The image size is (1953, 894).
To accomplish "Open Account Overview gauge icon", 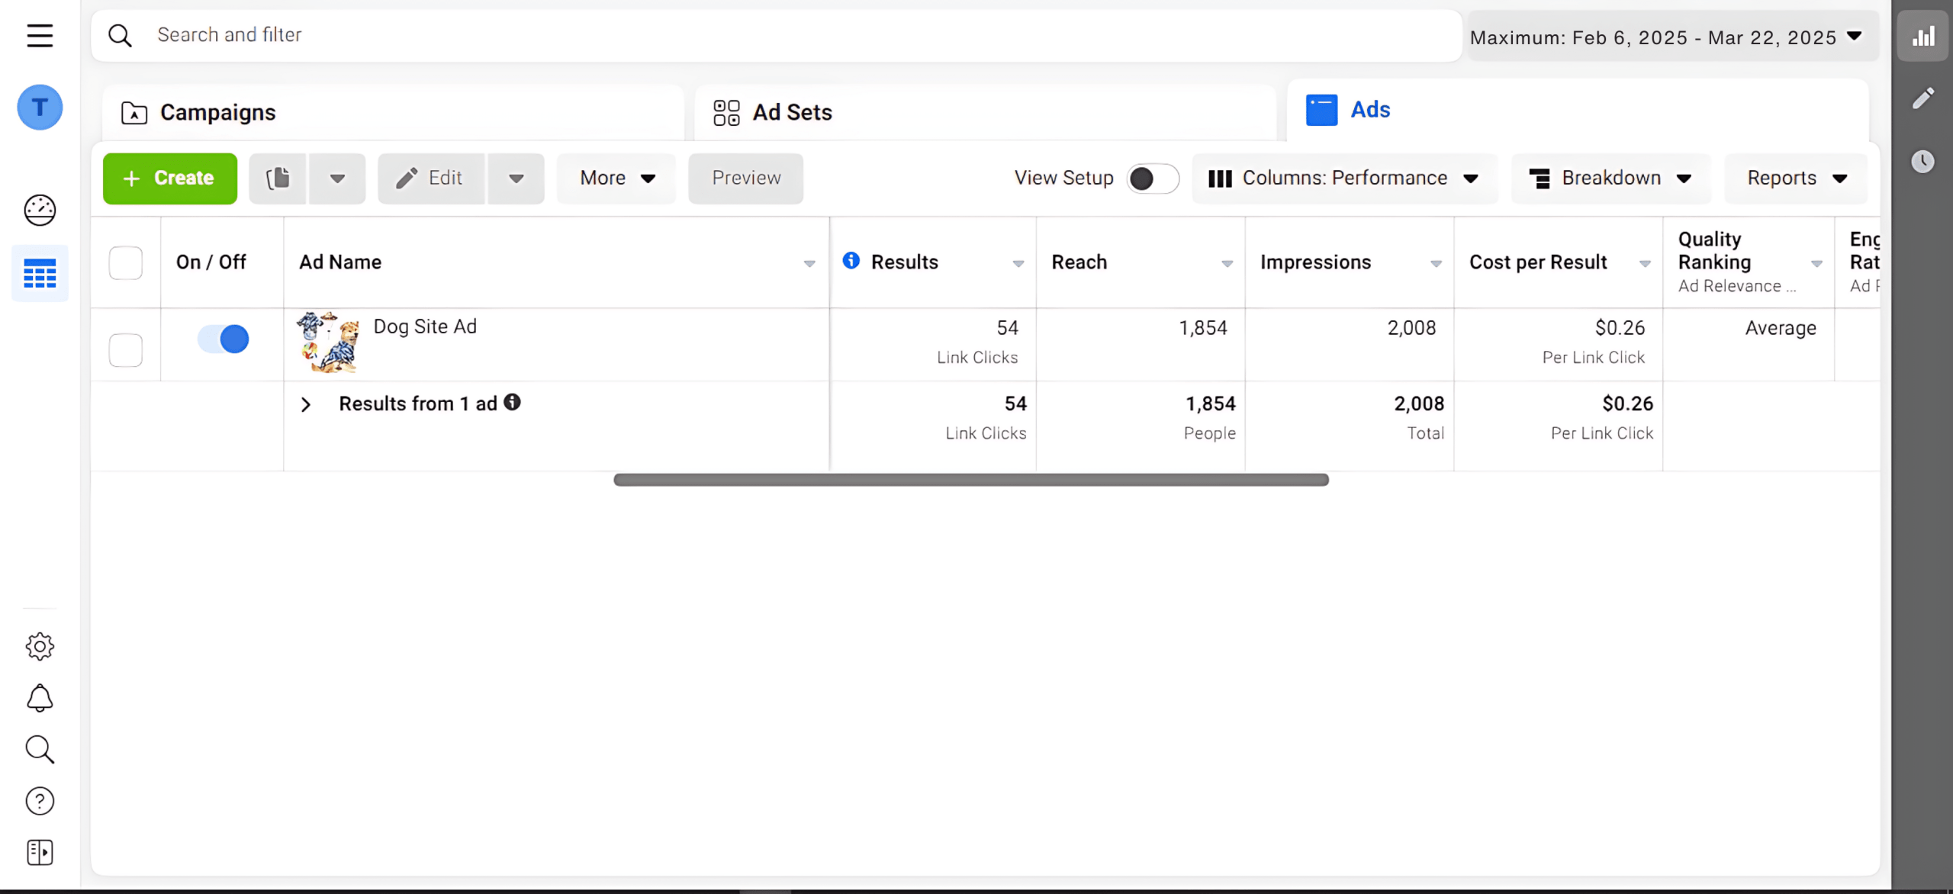I will pyautogui.click(x=40, y=210).
